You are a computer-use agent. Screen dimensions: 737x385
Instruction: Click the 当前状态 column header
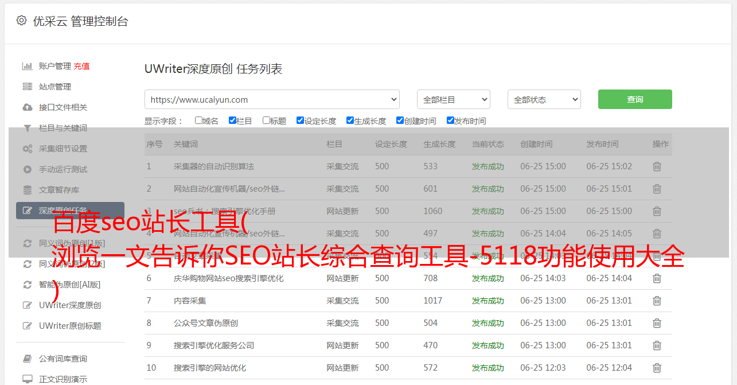tap(488, 144)
